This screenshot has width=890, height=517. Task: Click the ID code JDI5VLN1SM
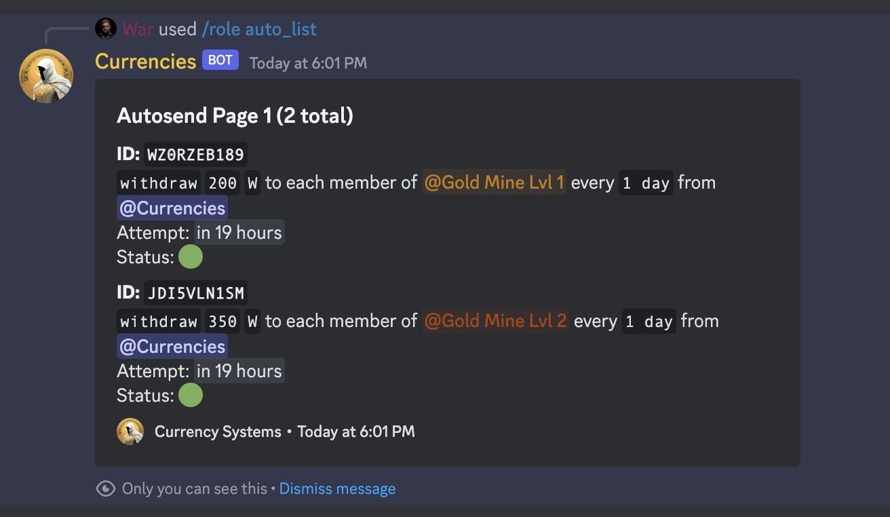[x=195, y=293]
